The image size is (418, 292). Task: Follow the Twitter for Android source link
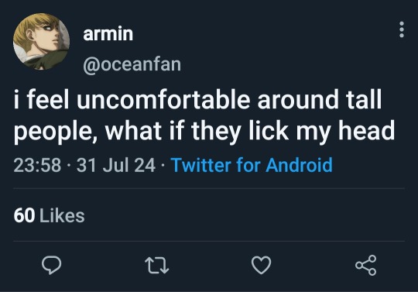tap(252, 165)
